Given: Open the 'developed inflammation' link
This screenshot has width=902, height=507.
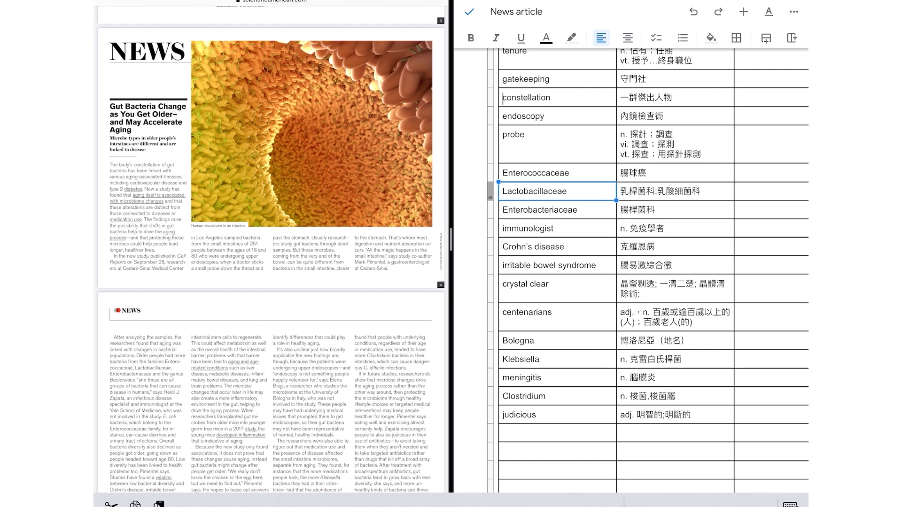Looking at the screenshot, I should tap(241, 435).
